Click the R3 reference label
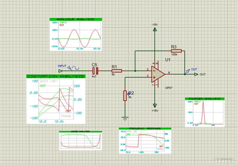 click(x=174, y=47)
